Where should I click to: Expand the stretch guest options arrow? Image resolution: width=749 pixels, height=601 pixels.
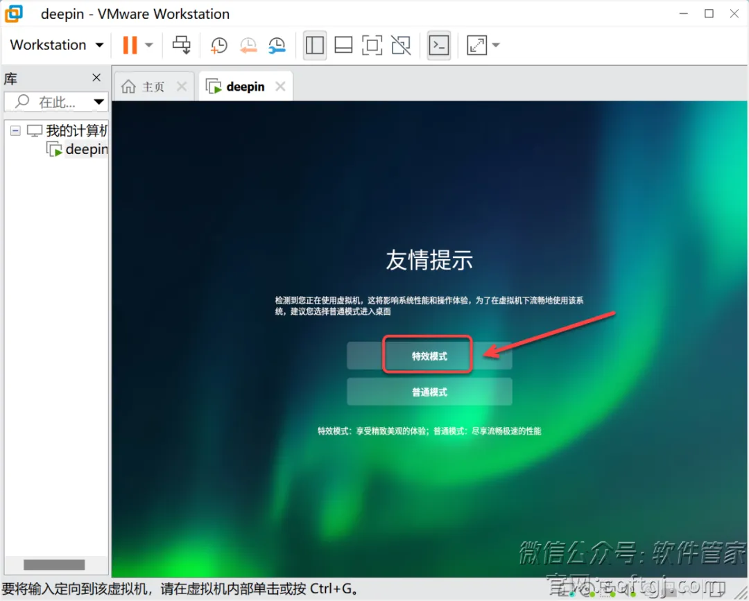pos(496,45)
